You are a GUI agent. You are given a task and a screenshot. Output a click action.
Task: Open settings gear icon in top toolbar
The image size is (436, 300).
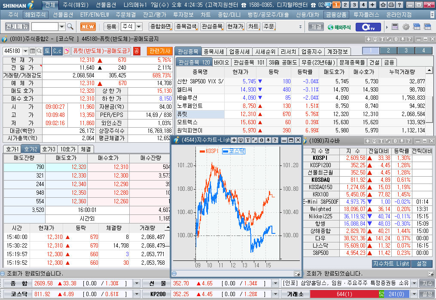[x=406, y=27]
